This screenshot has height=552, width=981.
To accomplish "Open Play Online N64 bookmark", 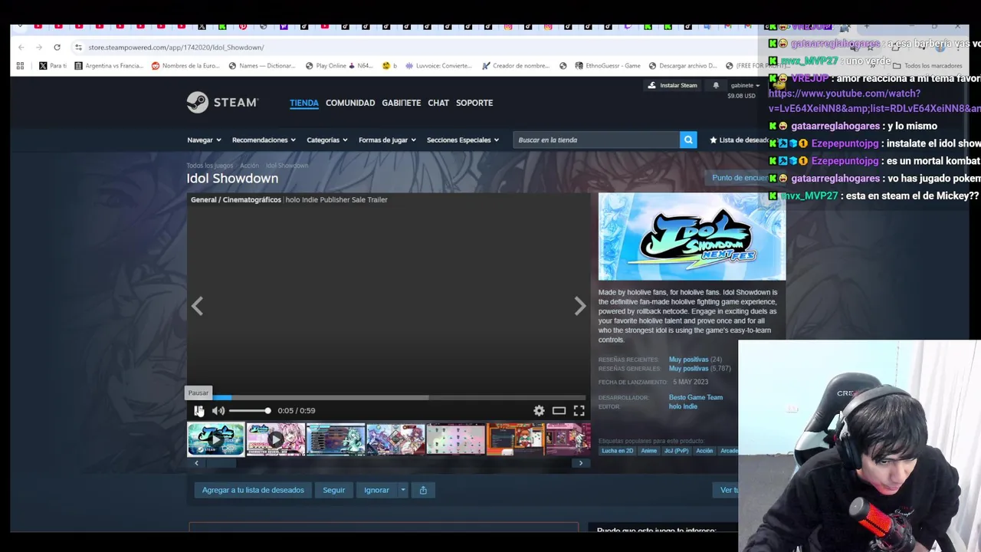I will click(x=339, y=66).
